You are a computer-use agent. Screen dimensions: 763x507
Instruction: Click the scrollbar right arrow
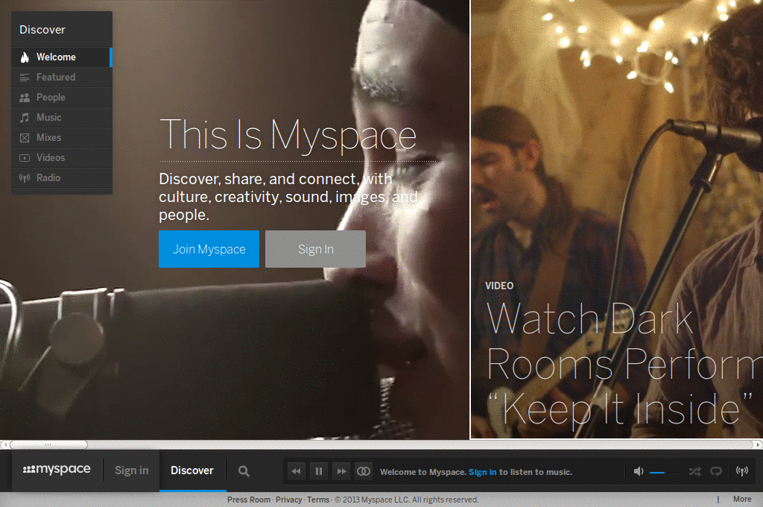(758, 444)
